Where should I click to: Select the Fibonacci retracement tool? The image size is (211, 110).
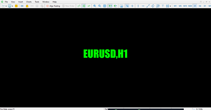tap(158, 6)
